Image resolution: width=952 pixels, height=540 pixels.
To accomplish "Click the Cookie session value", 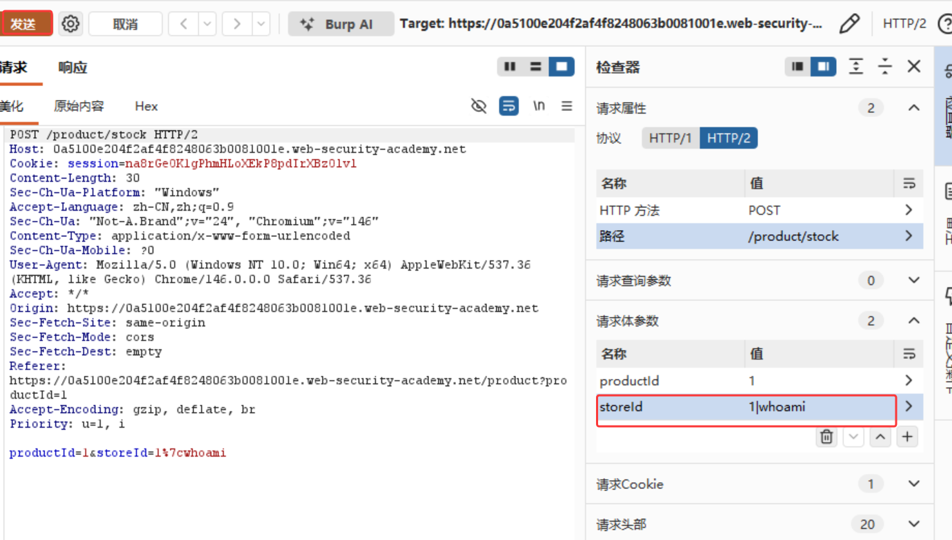I will [x=241, y=164].
